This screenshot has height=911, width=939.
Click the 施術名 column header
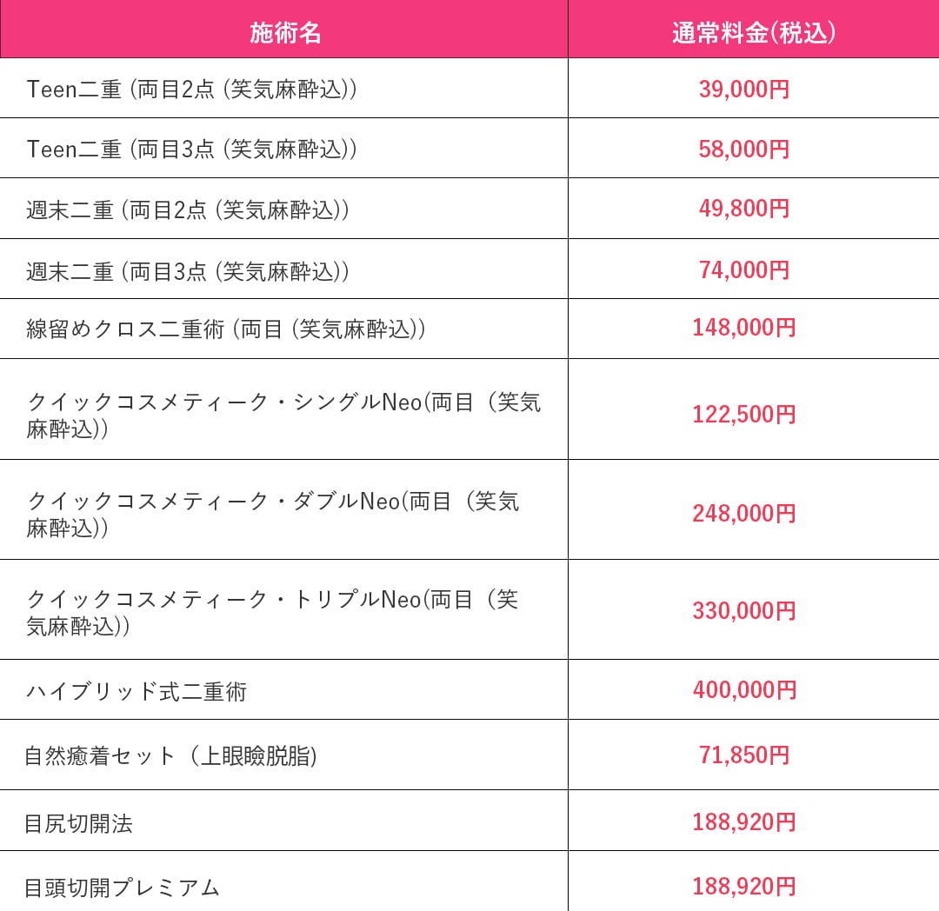tap(284, 31)
